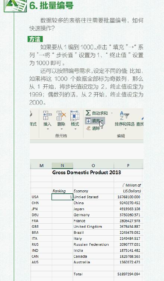
Task: Select the active Ranking cell containing 1
Action: pyautogui.click(x=62, y=197)
